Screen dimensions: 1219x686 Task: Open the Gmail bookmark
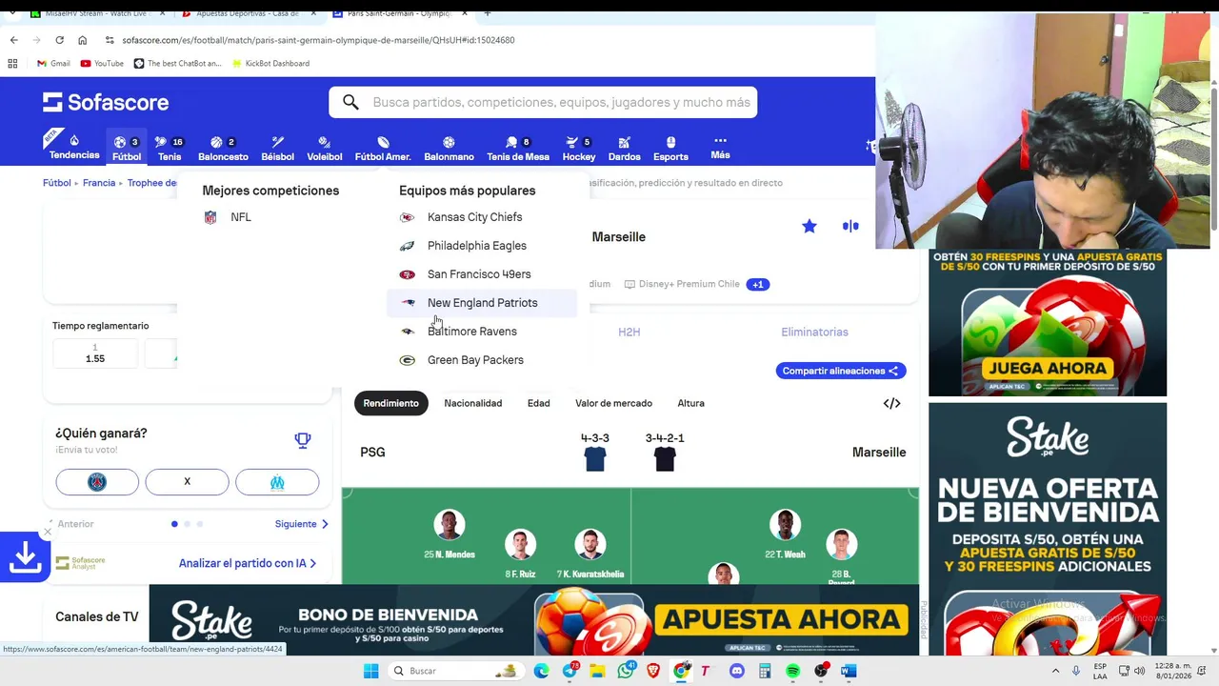point(53,63)
